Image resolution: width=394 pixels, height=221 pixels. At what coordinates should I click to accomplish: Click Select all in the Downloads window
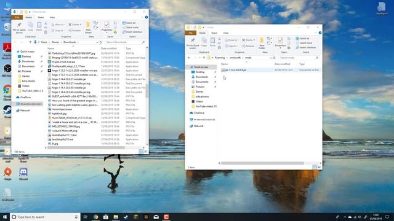click(129, 23)
